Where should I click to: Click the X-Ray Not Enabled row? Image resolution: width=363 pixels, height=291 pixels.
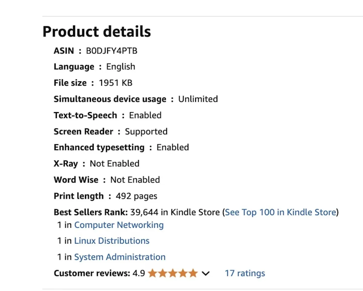(x=96, y=164)
